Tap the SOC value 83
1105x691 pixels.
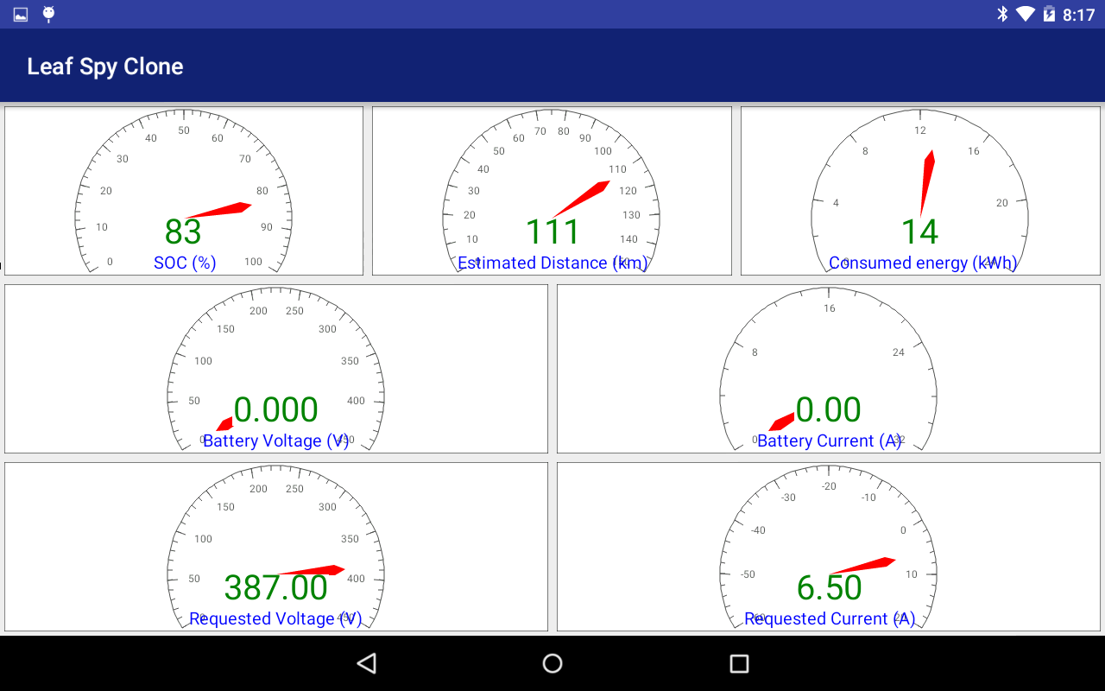point(183,231)
